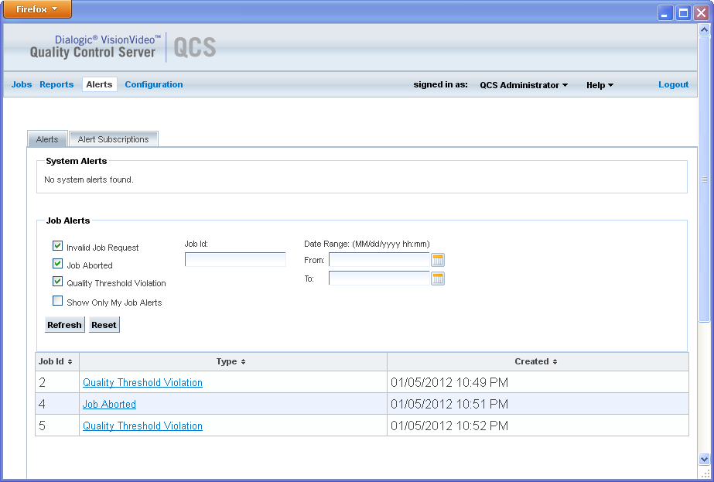Switch to Alert Subscriptions tab
The width and height of the screenshot is (714, 482).
[x=113, y=139]
